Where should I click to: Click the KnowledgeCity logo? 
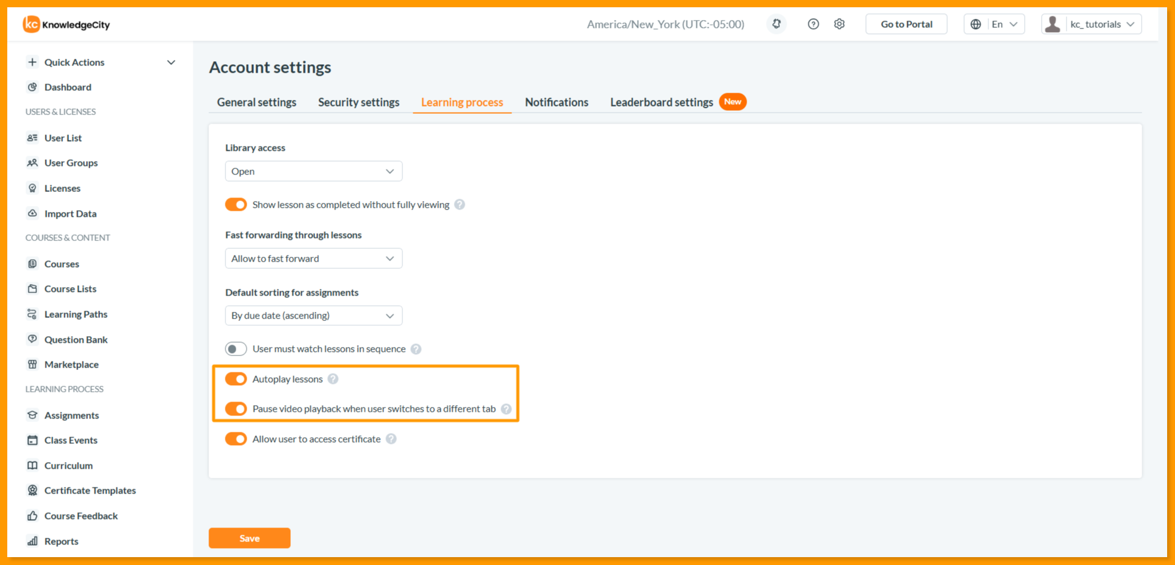point(66,24)
